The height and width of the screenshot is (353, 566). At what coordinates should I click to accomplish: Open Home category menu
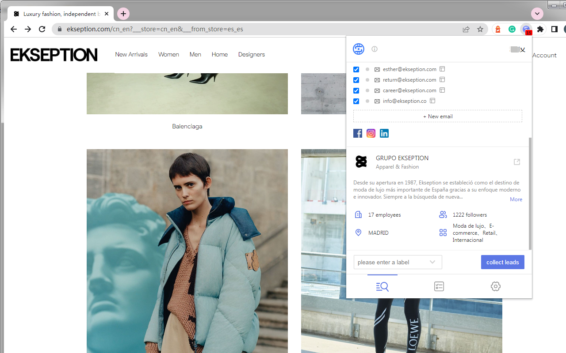(x=220, y=54)
